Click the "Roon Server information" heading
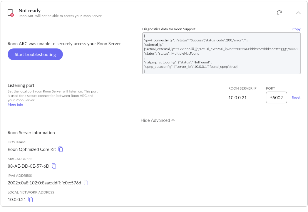The width and height of the screenshot is (308, 212). click(31, 133)
